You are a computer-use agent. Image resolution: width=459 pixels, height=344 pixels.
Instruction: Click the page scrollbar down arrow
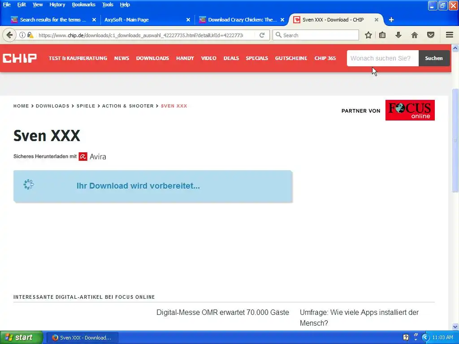[455, 327]
